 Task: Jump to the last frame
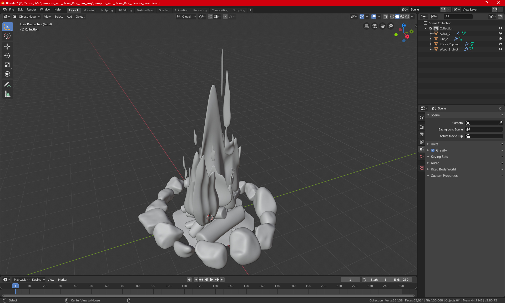[222, 280]
